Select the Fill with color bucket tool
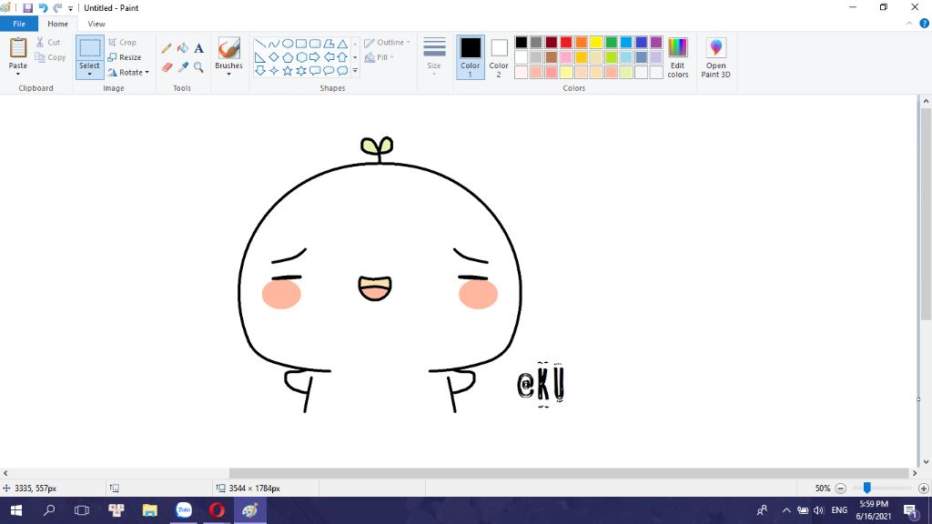932x524 pixels. tap(182, 48)
